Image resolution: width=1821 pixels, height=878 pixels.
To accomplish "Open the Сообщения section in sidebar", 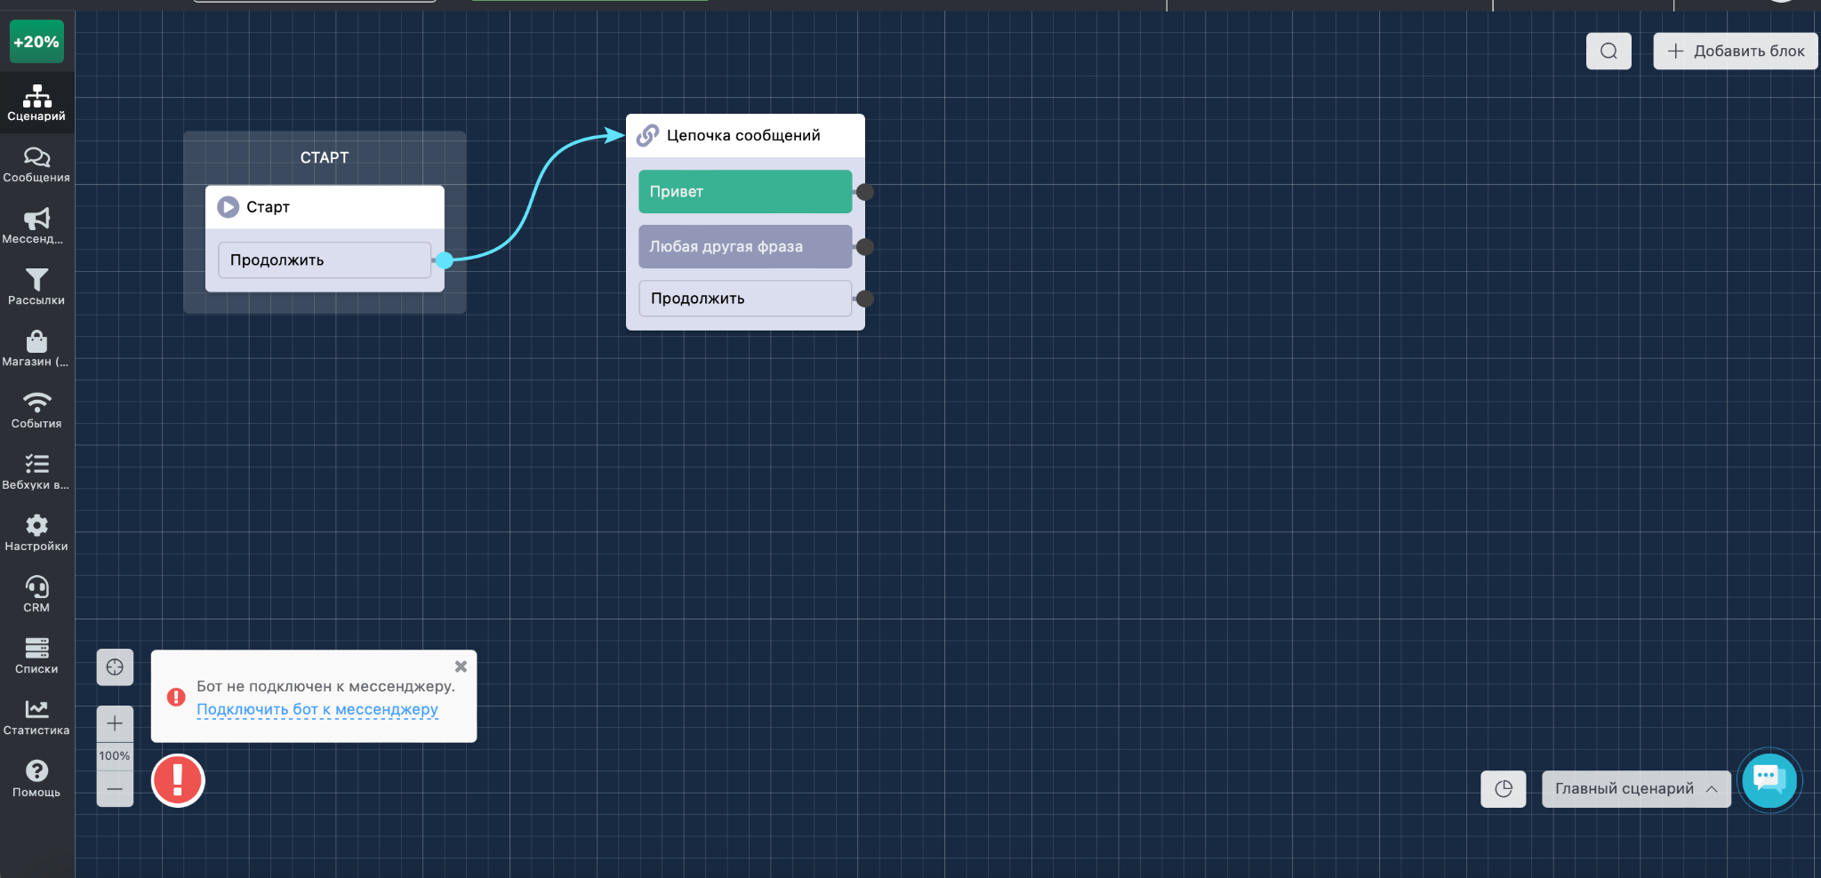I will coord(36,164).
